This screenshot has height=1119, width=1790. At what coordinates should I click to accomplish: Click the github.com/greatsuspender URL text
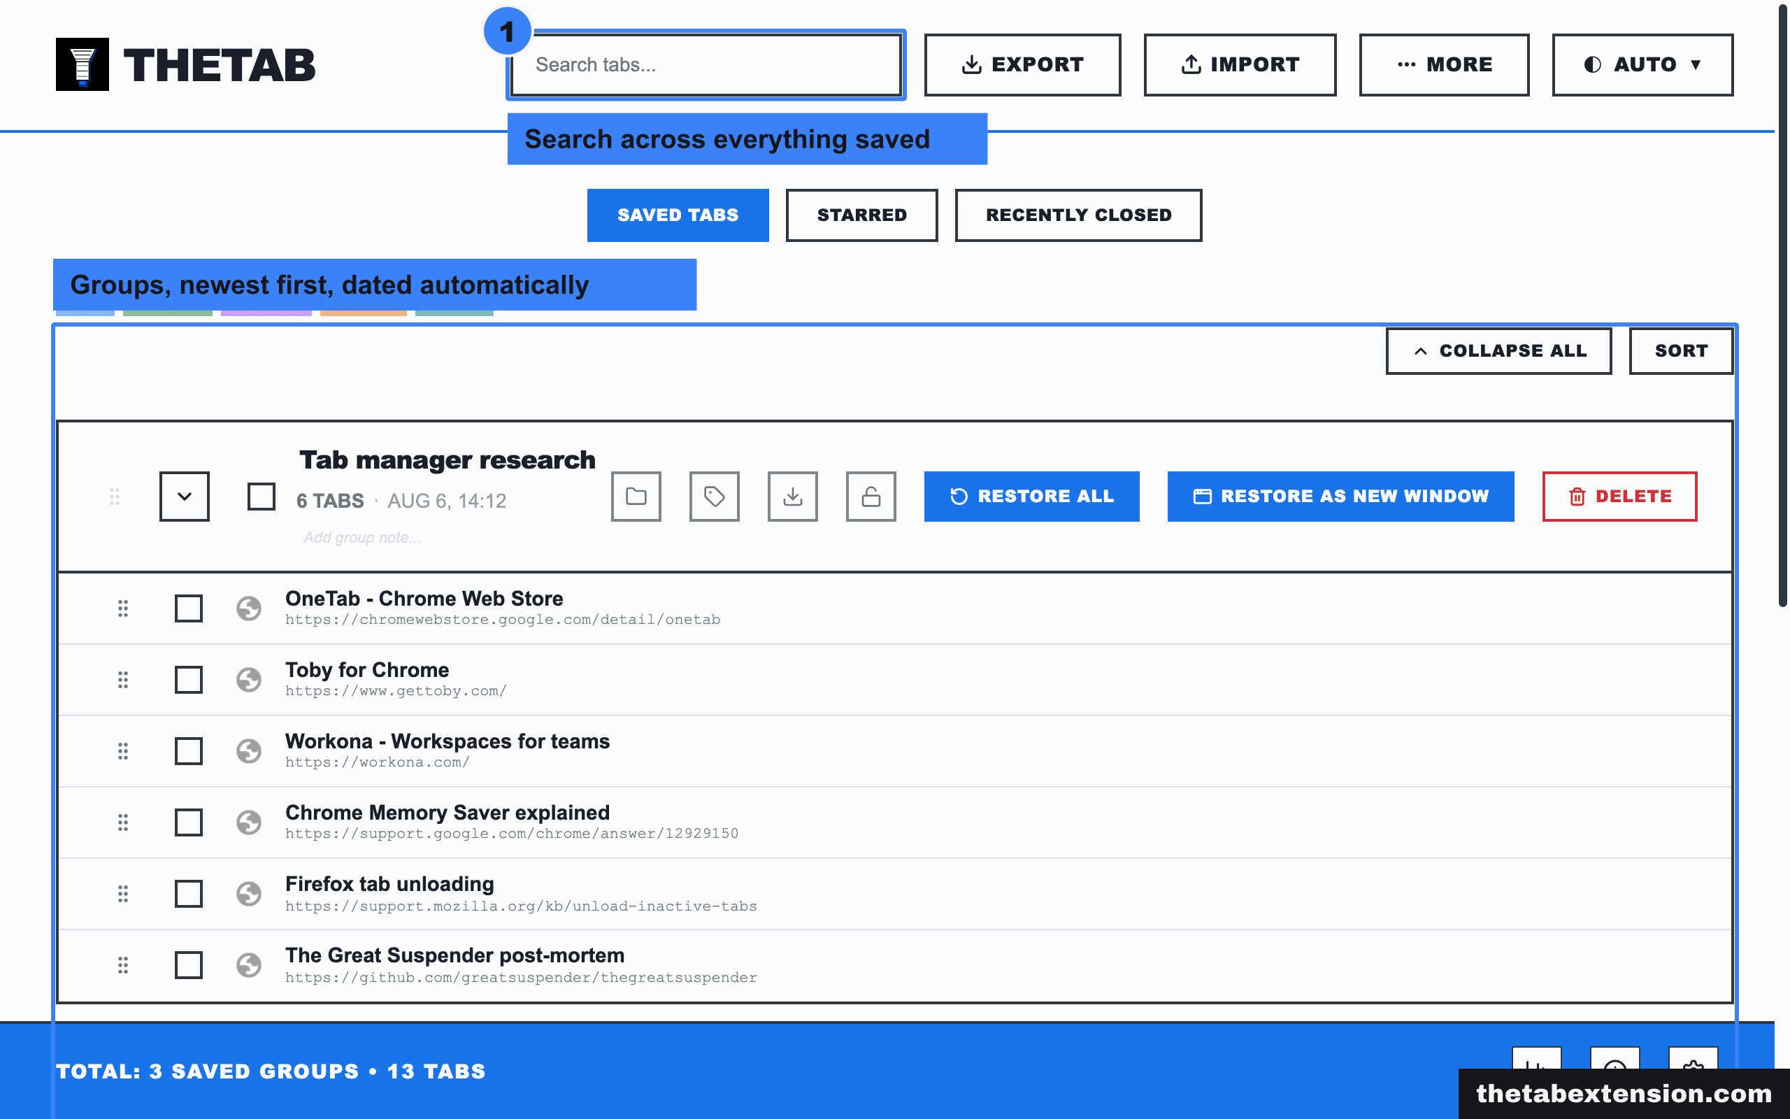click(x=522, y=978)
